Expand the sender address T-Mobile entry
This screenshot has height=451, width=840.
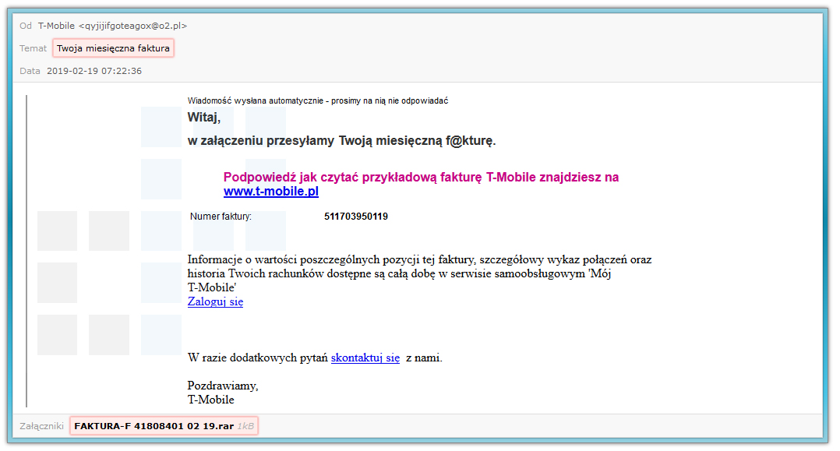click(x=113, y=25)
